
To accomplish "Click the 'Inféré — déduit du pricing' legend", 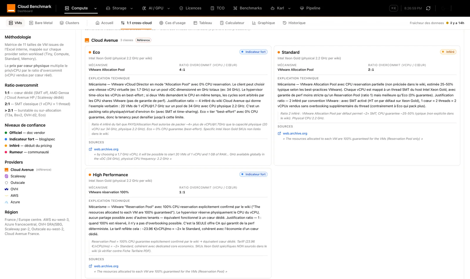I will point(28,146).
